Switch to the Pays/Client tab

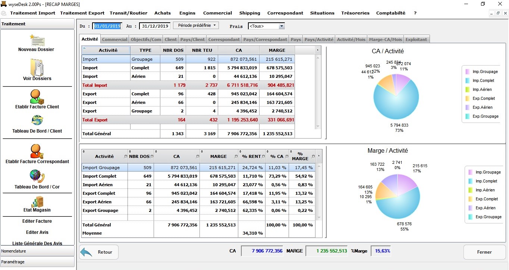click(x=192, y=39)
